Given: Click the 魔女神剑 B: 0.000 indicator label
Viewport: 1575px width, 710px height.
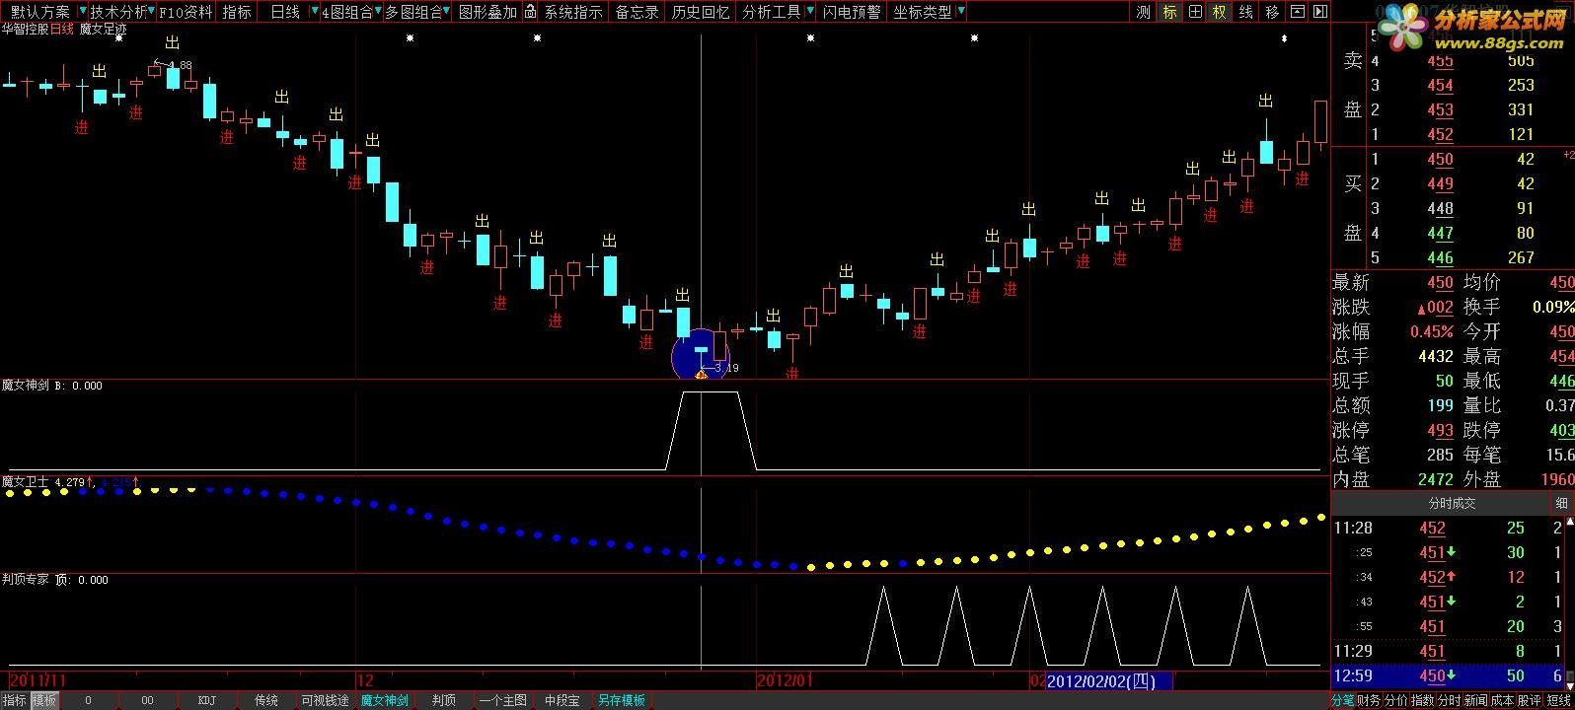Looking at the screenshot, I should [51, 386].
